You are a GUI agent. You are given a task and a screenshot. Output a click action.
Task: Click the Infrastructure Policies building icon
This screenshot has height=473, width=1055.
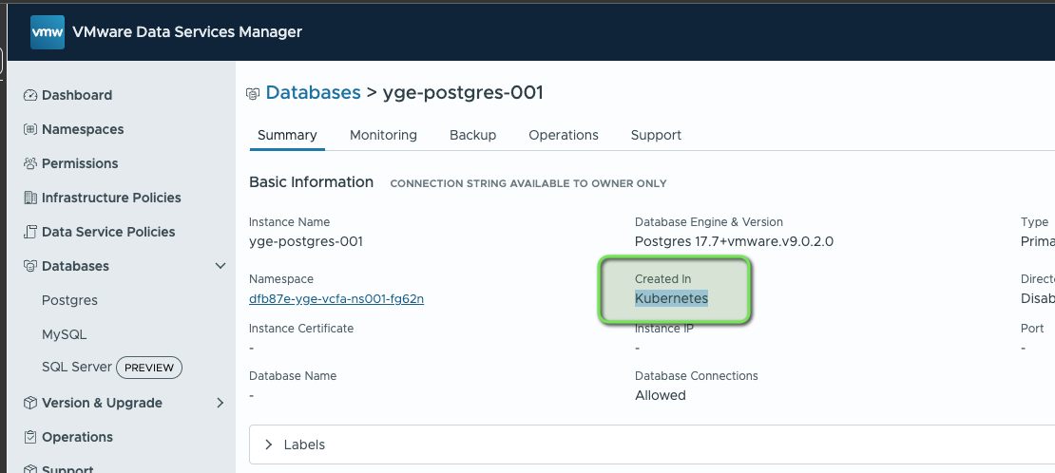30,198
